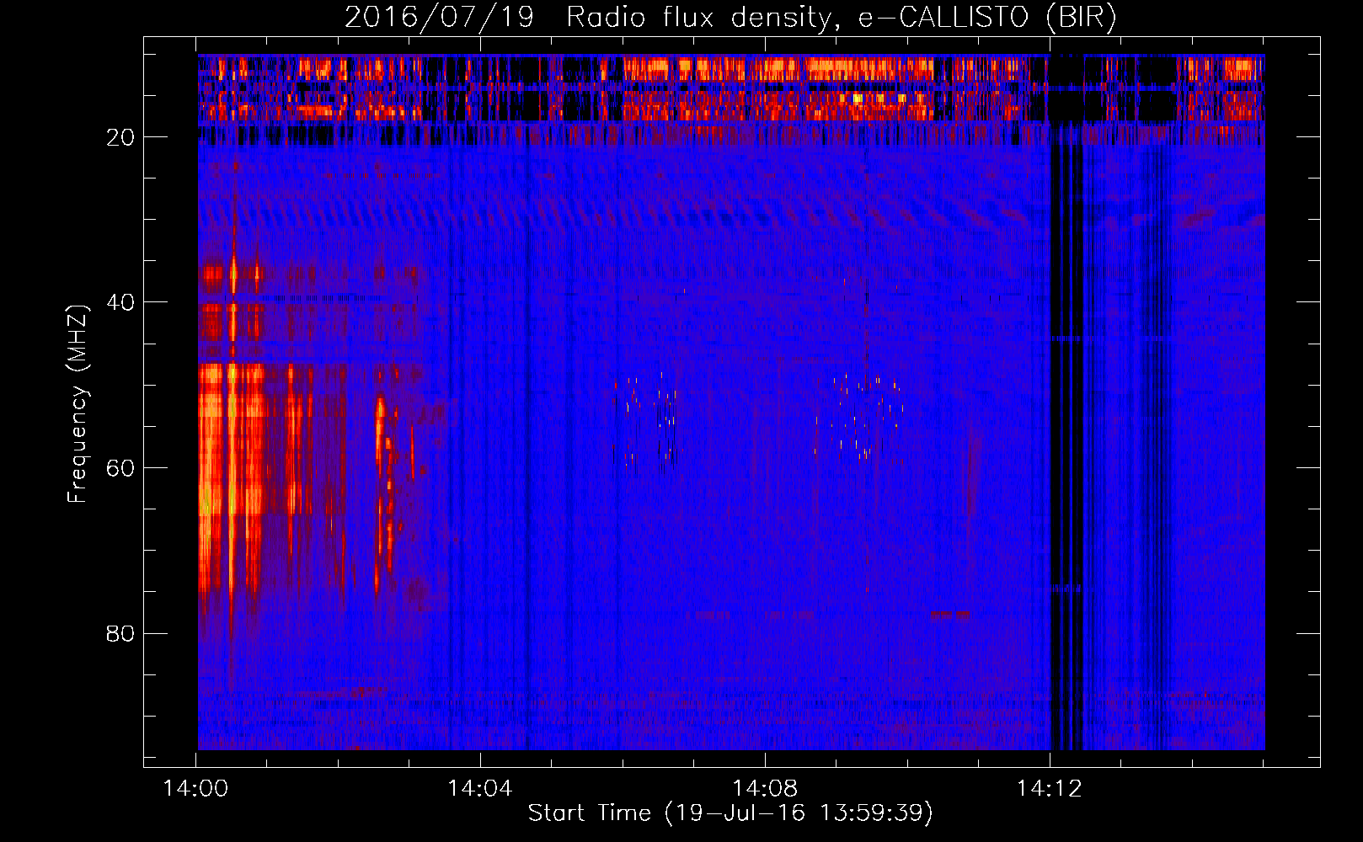Click the "Frequency (MHZ)" axis label

pyautogui.click(x=78, y=405)
